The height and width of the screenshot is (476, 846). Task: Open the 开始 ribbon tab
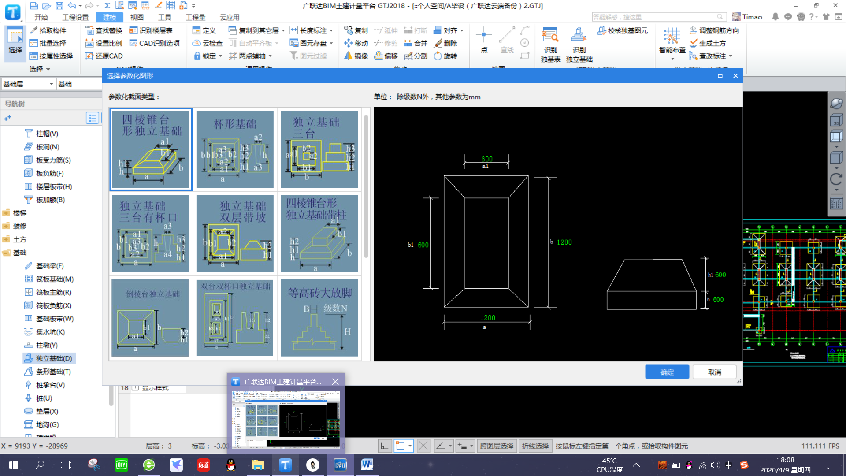coord(41,17)
